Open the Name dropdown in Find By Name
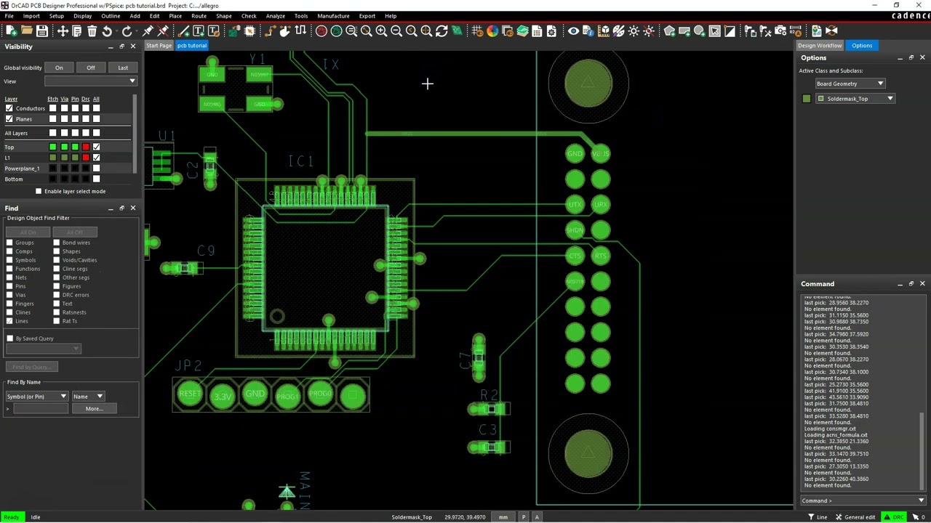The width and height of the screenshot is (931, 523). [x=88, y=397]
